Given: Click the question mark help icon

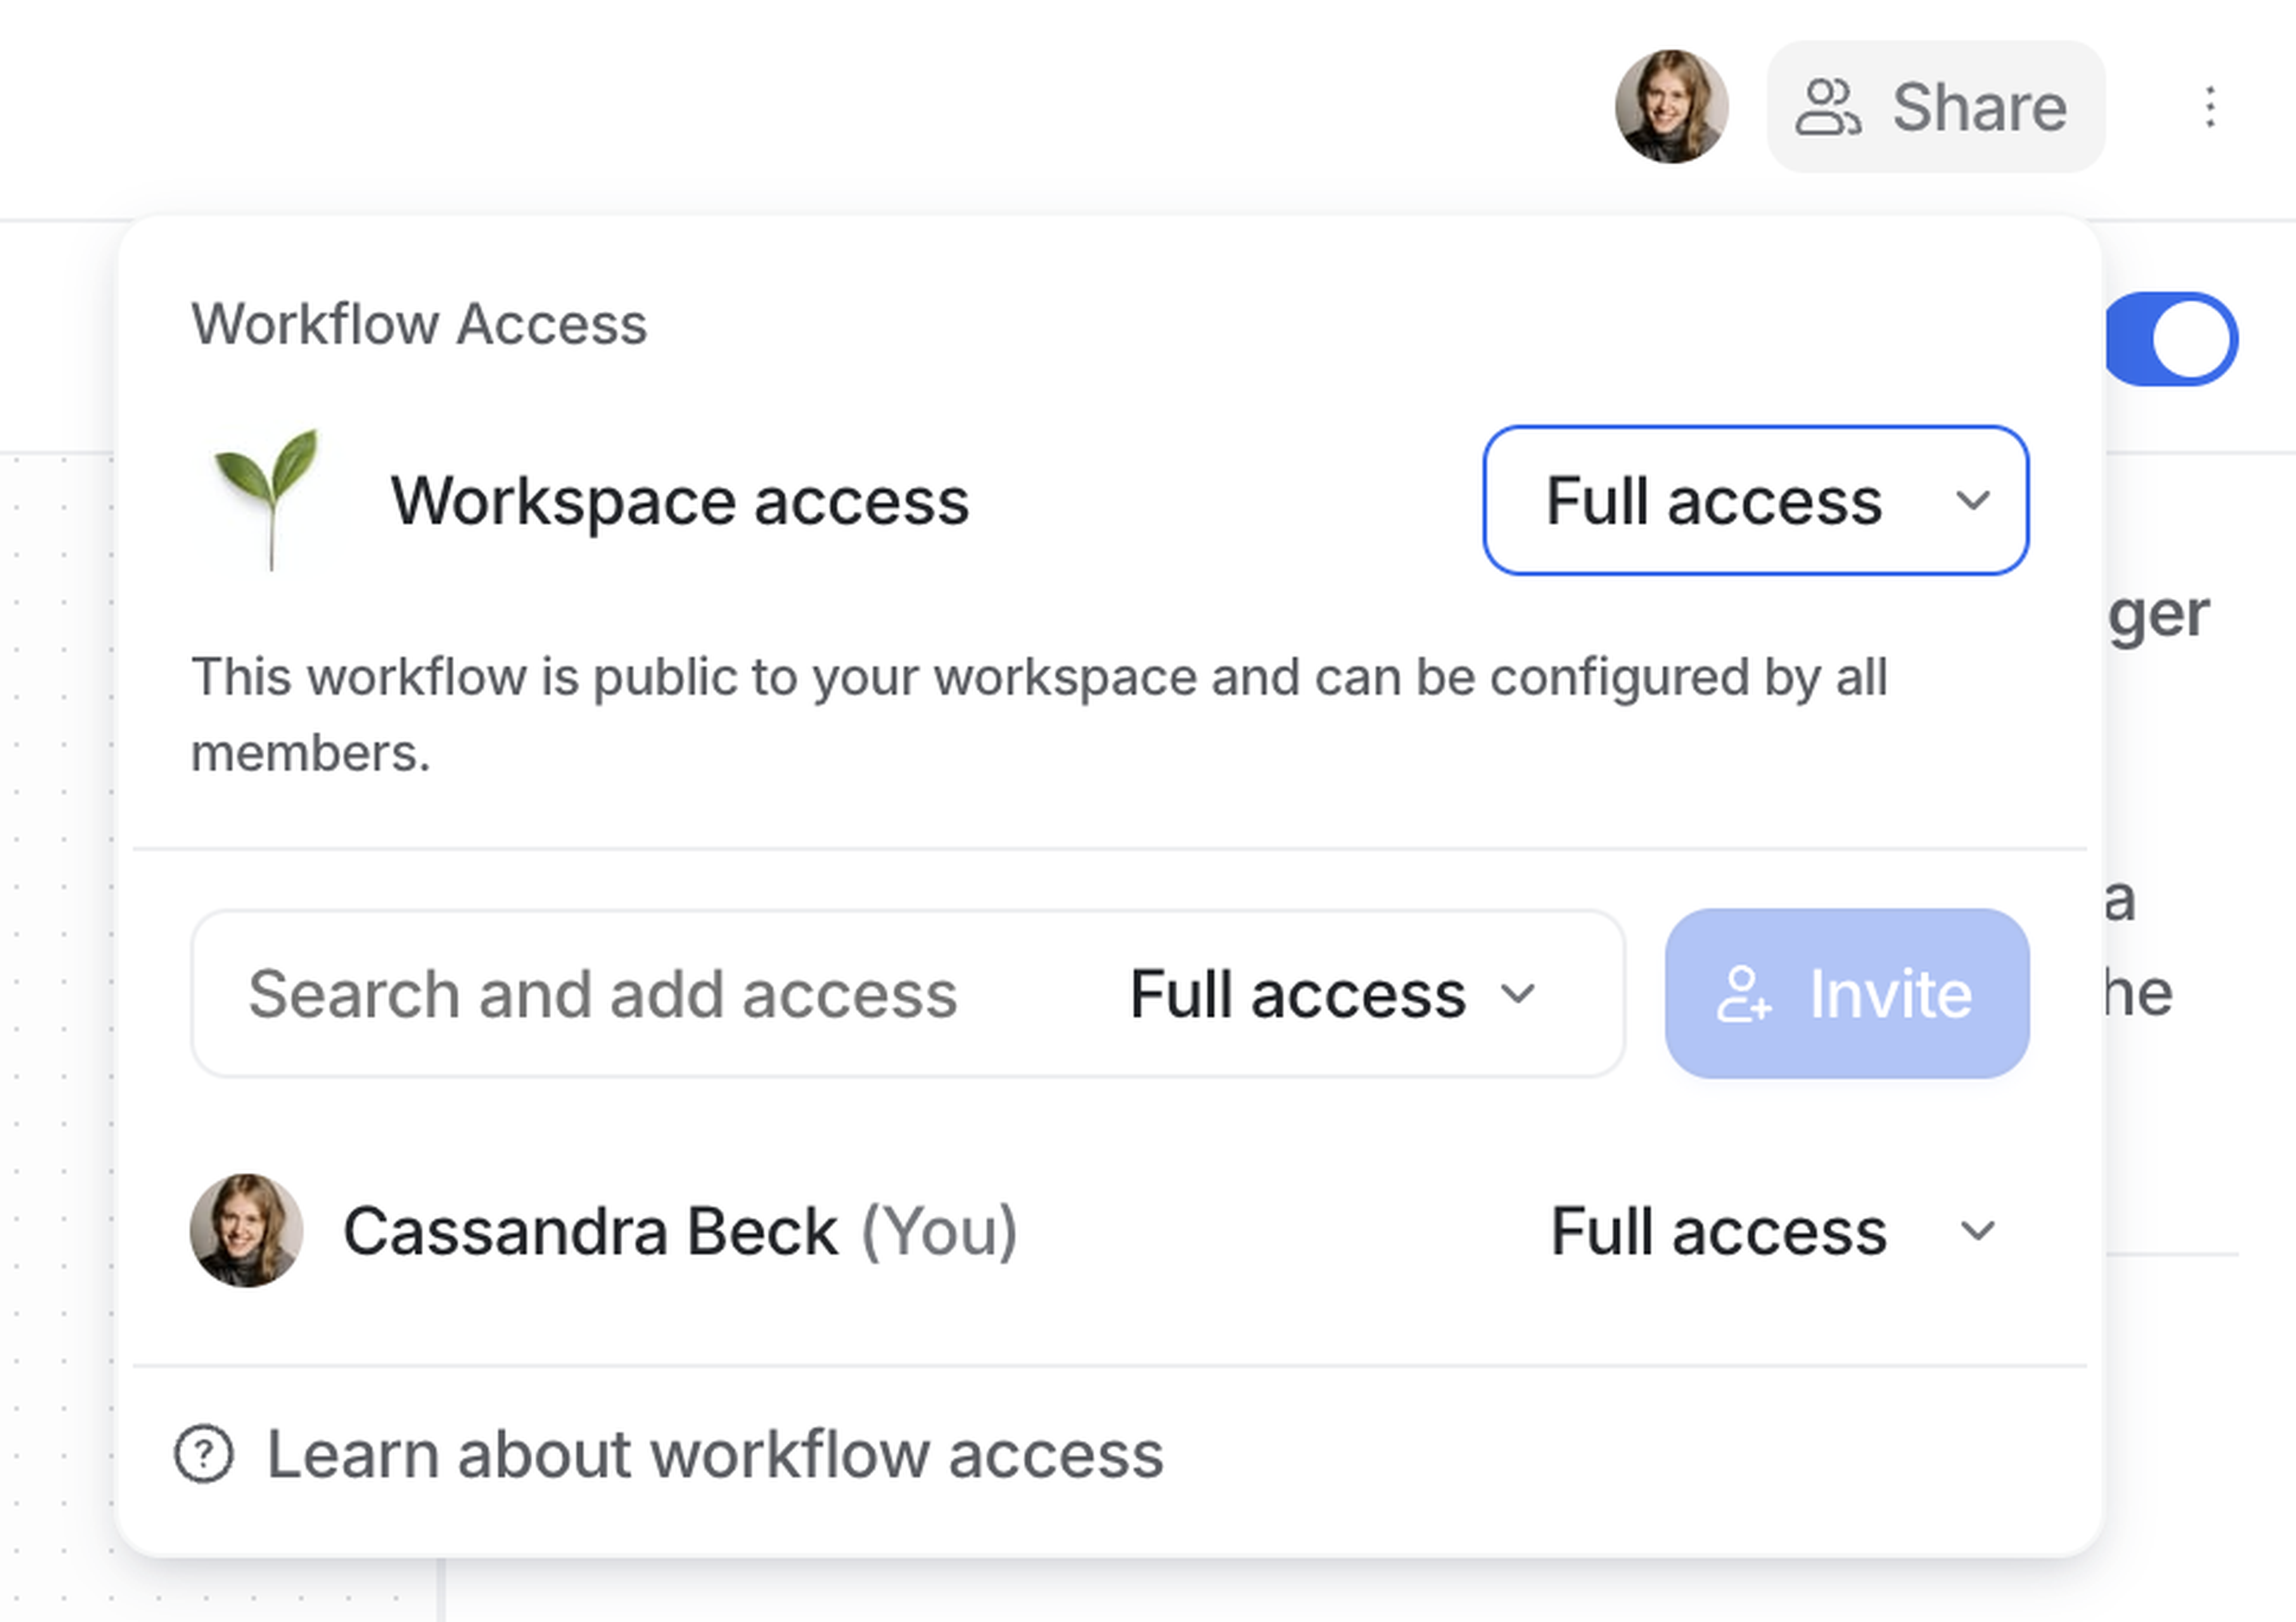Looking at the screenshot, I should click(x=204, y=1454).
